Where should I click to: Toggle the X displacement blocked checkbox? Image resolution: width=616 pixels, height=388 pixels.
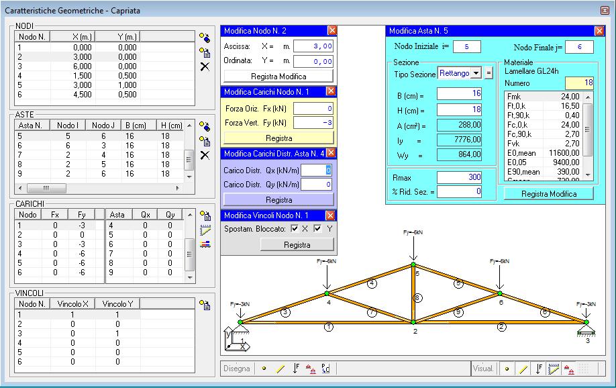(x=295, y=228)
